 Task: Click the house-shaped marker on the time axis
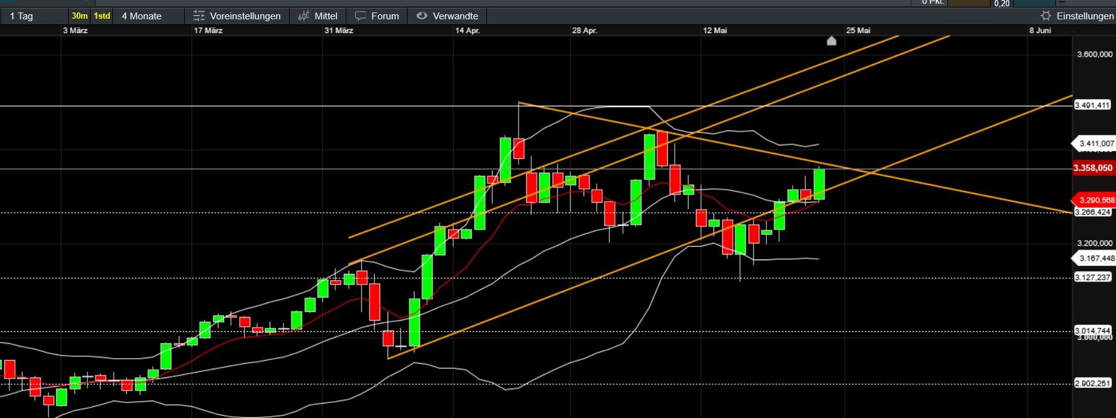point(831,41)
